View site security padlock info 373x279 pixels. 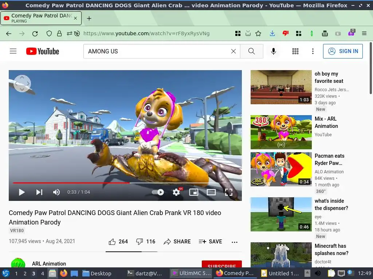(x=59, y=33)
